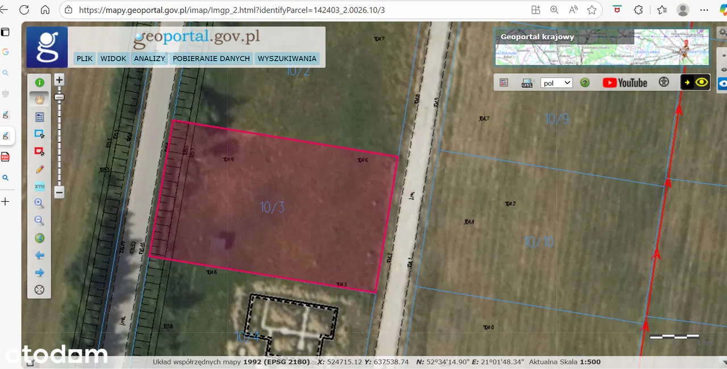Click the globe full-extent icon

[x=40, y=238]
